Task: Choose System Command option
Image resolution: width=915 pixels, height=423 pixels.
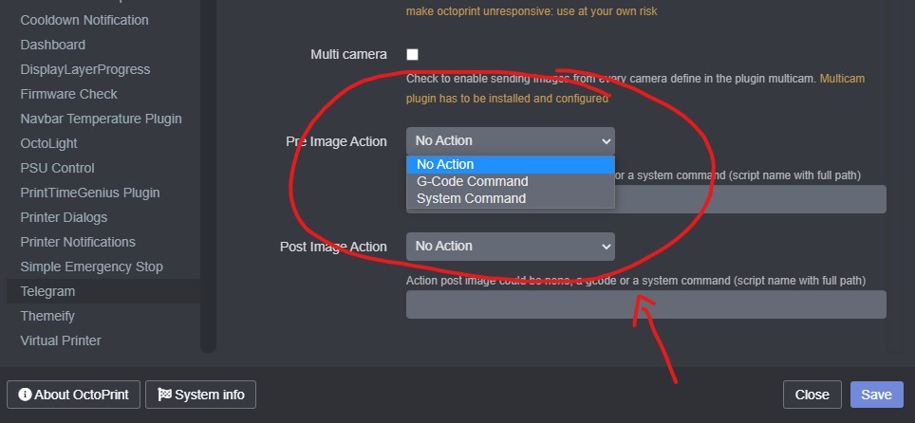Action: pos(471,198)
